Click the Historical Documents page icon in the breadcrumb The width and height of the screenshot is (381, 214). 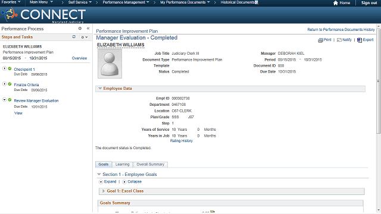[257, 2]
